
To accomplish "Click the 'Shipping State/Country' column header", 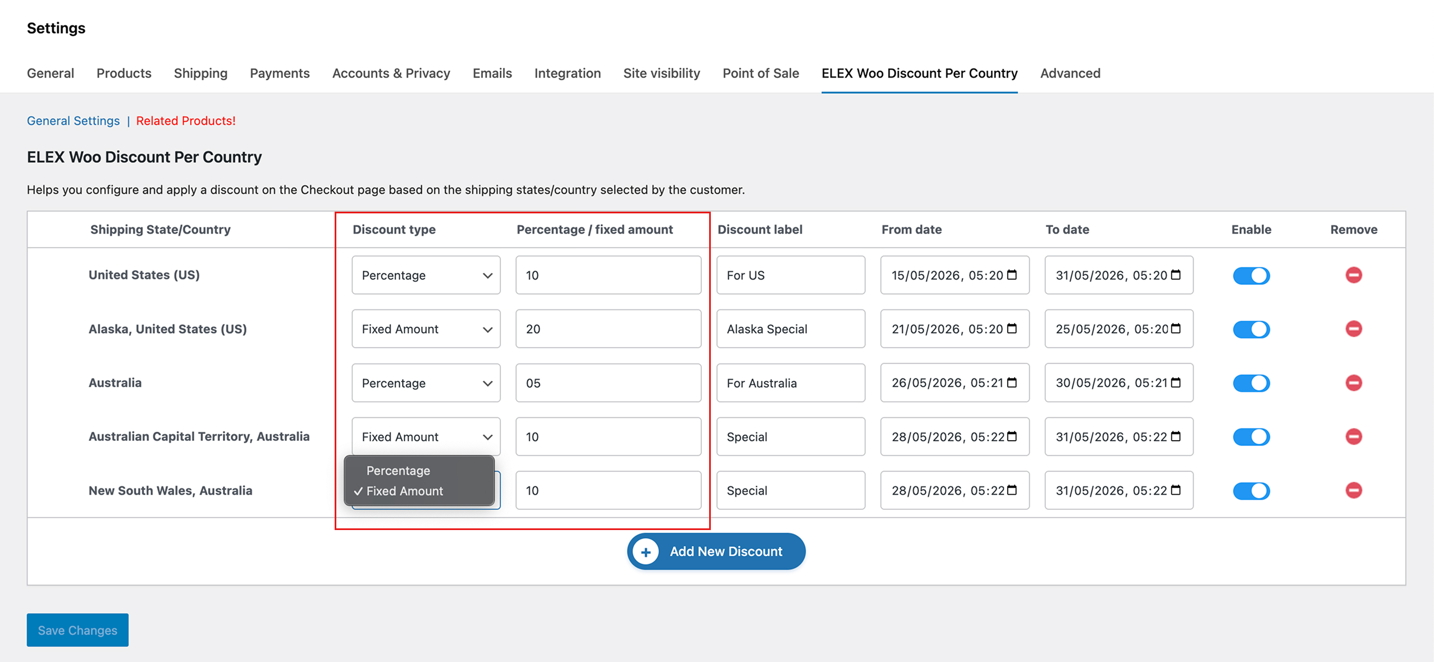I will [161, 229].
